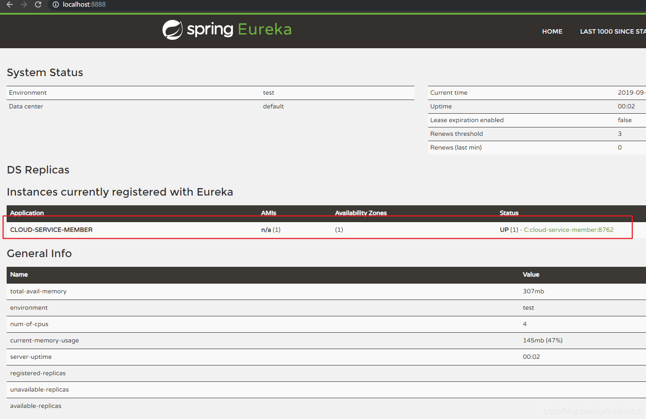Screen dimensions: 646x419
Task: Click the System Status heading
Action: [x=45, y=73]
